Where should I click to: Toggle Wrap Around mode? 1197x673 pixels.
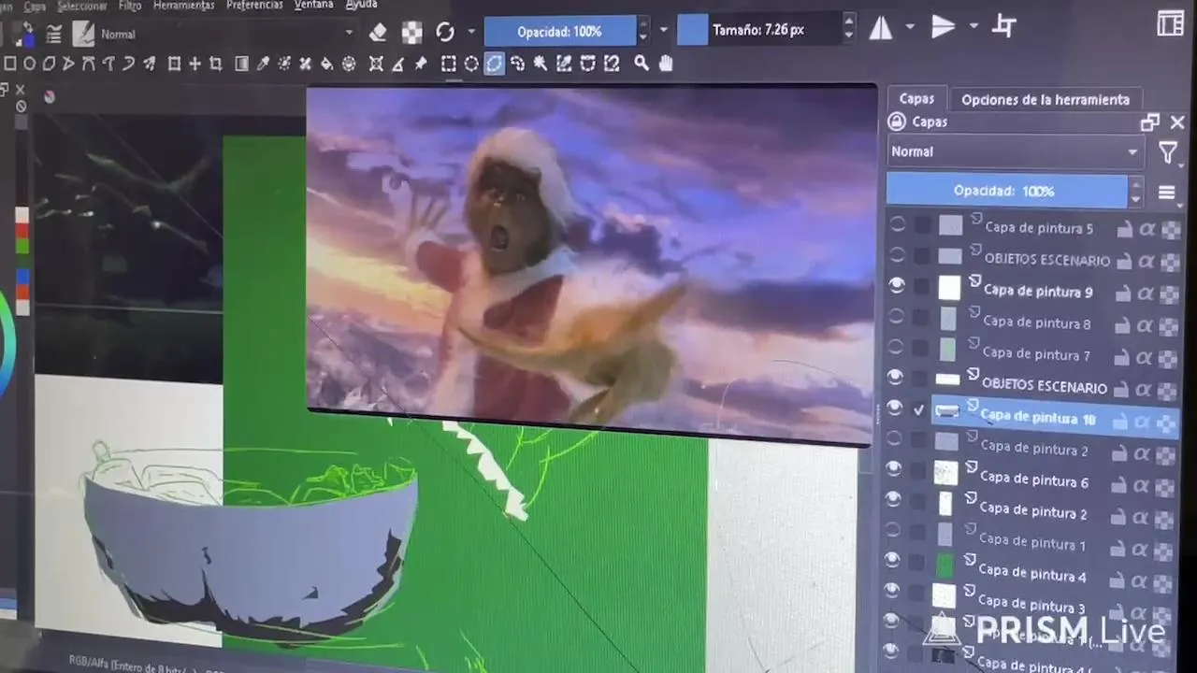[x=1003, y=26]
